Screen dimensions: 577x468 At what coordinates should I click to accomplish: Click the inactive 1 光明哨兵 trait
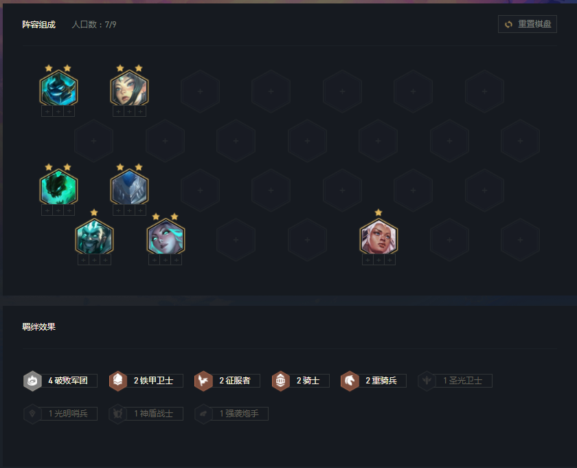(x=60, y=414)
